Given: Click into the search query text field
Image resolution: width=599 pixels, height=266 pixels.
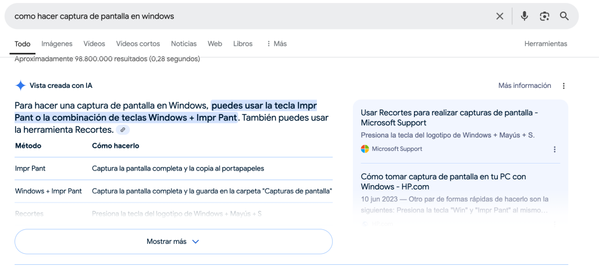Looking at the screenshot, I should click(x=233, y=16).
